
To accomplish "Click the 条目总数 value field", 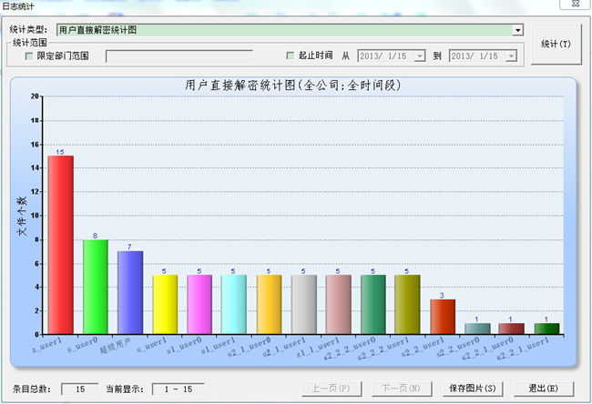I will coord(79,389).
